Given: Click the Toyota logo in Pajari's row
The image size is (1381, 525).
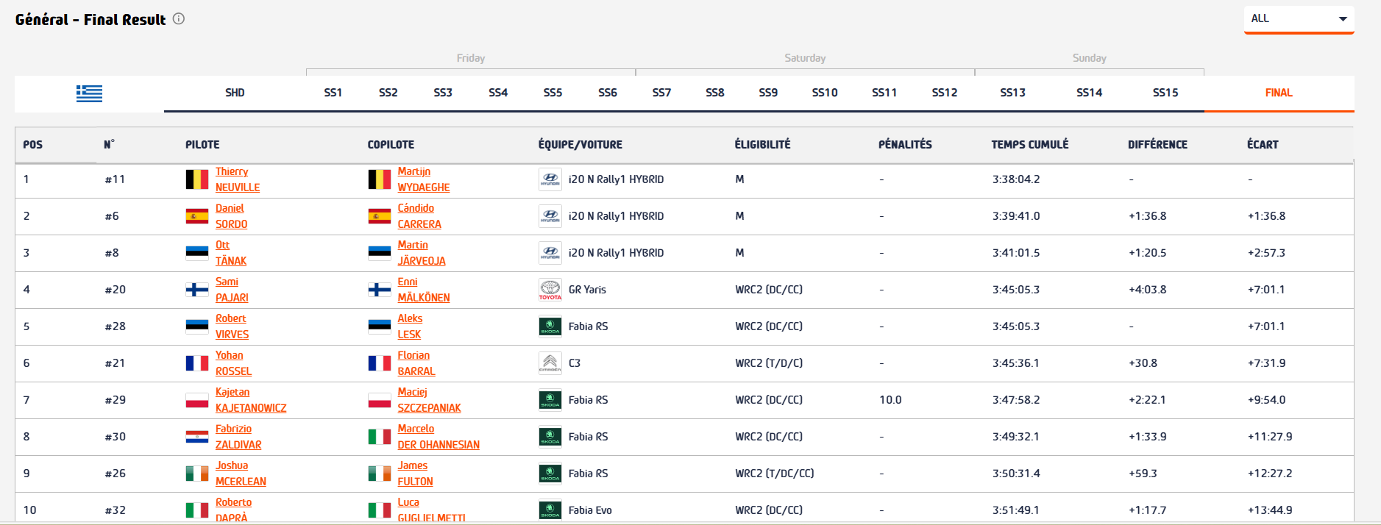Looking at the screenshot, I should point(550,290).
